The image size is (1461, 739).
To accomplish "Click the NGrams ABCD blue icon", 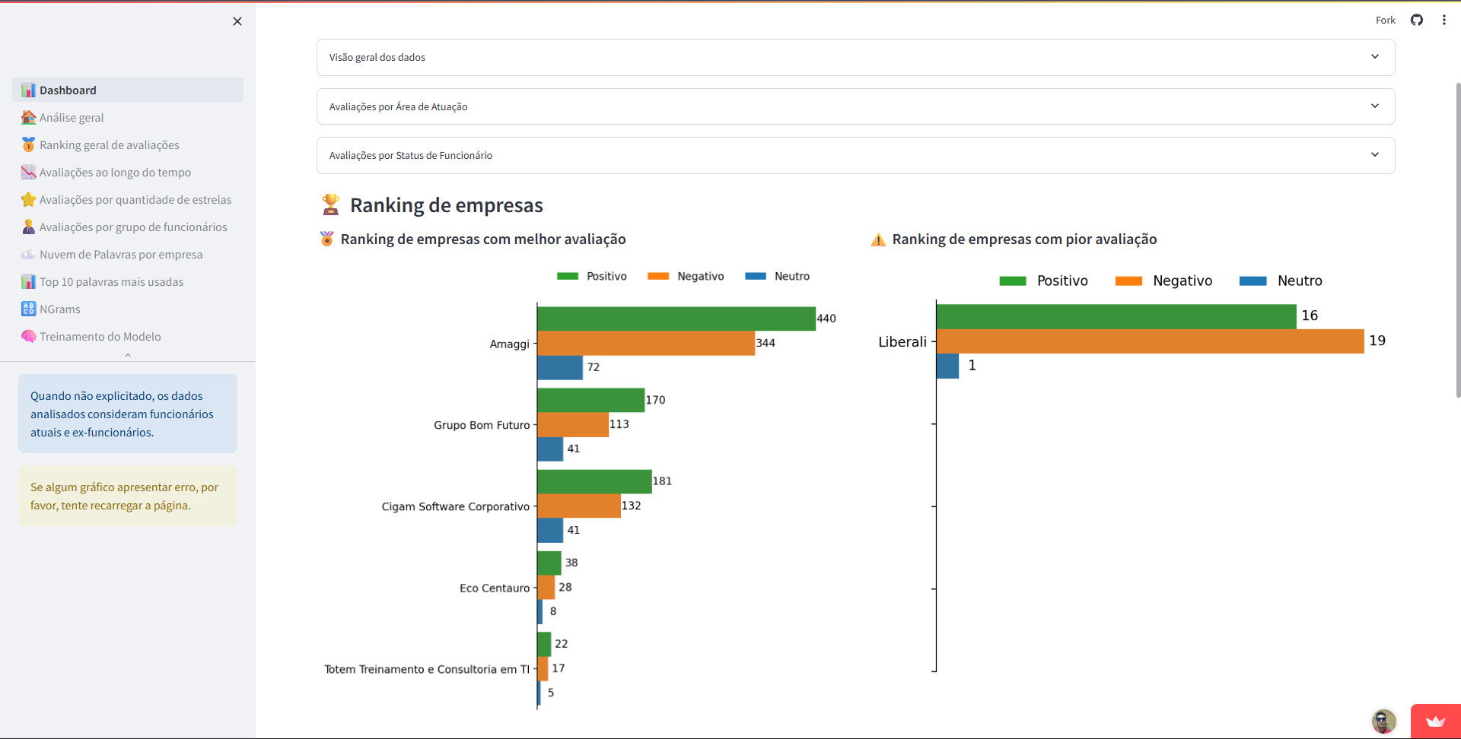I will [x=29, y=309].
